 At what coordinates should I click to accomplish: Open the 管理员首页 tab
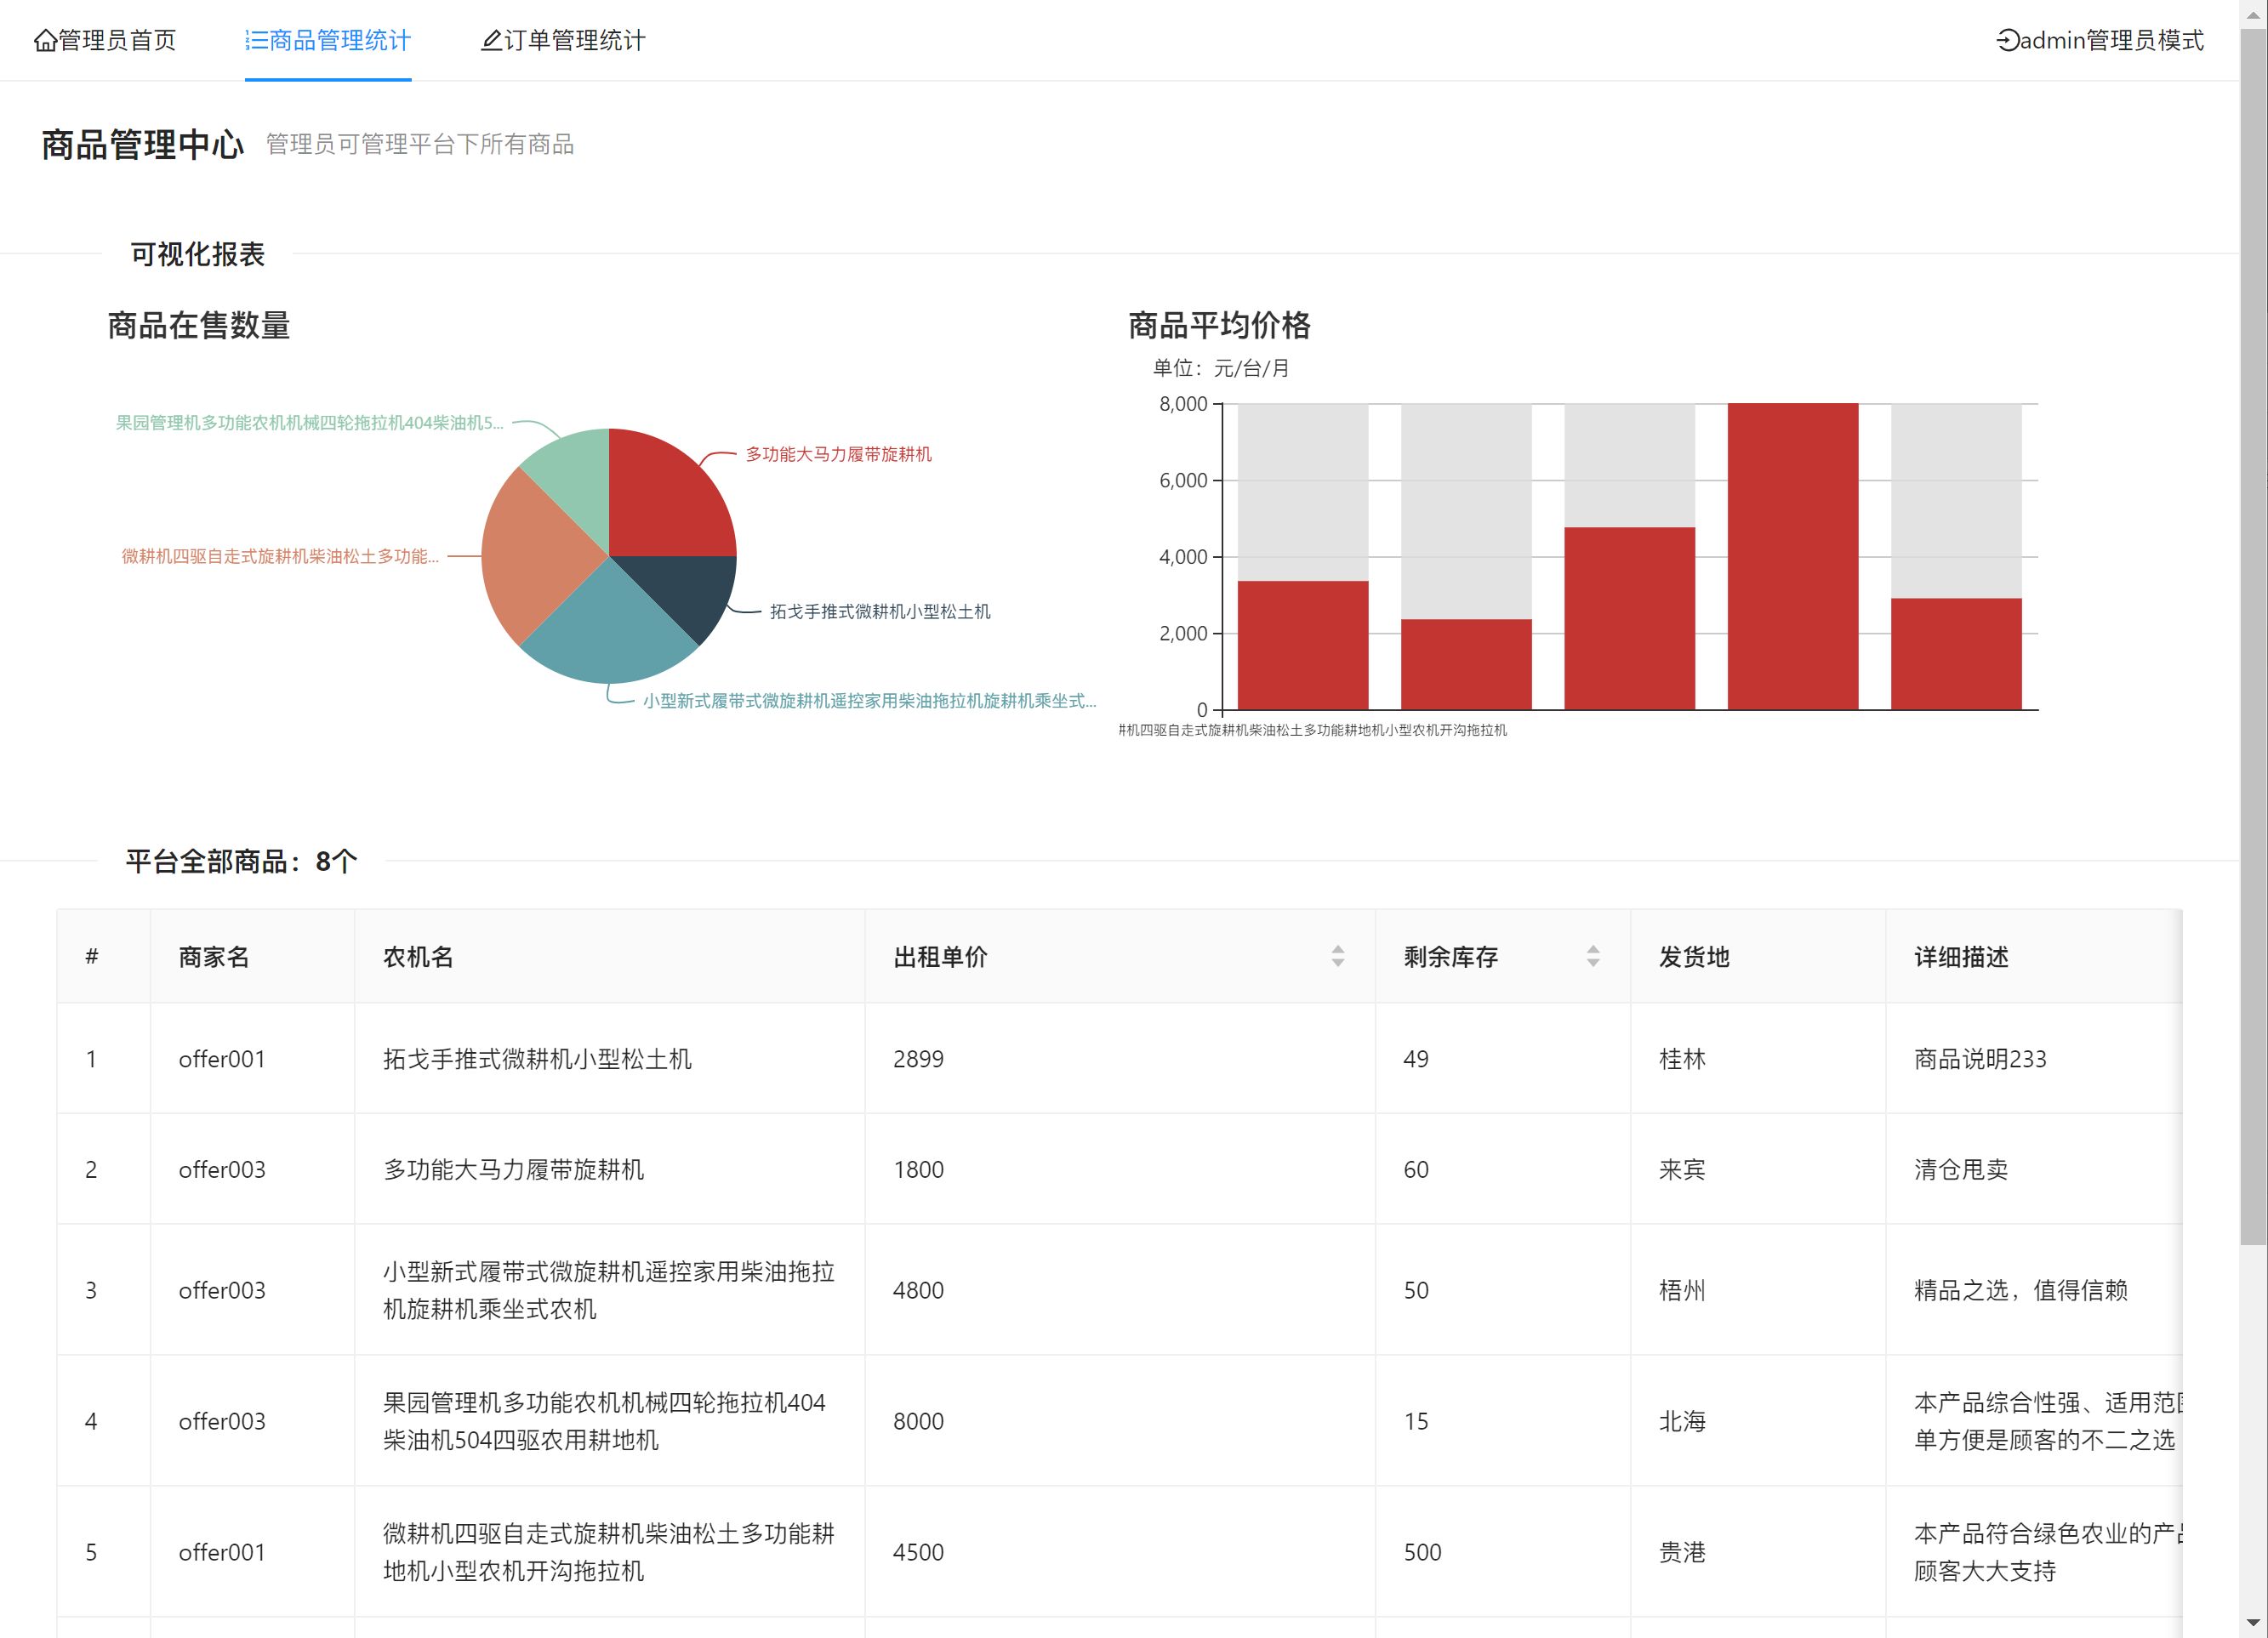[x=116, y=41]
